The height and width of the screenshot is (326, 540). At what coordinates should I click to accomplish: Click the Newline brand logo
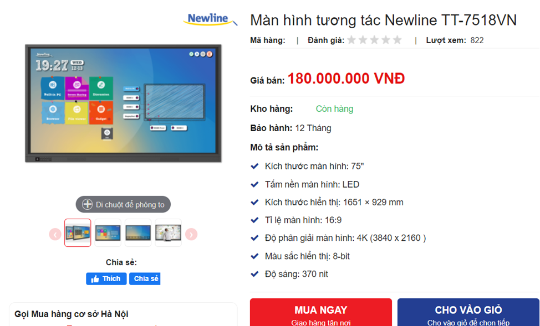(210, 19)
